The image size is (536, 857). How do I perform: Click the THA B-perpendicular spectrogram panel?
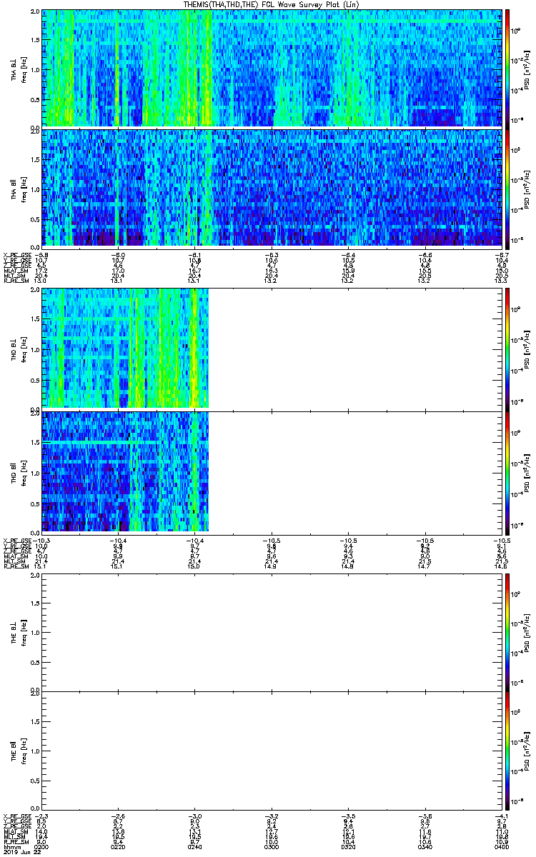click(x=270, y=68)
